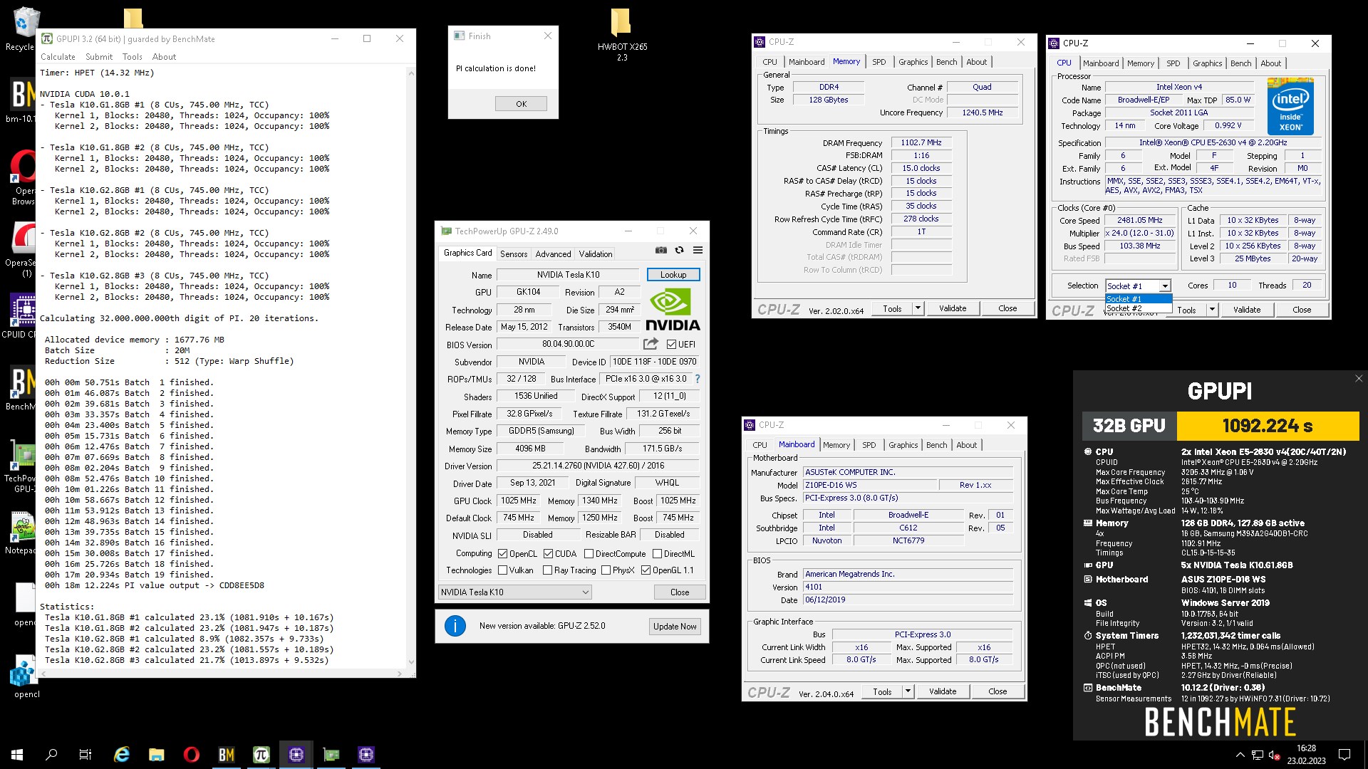Click the GPUPI horizontal scrollbar right arrow
The width and height of the screenshot is (1368, 769).
pyautogui.click(x=399, y=673)
